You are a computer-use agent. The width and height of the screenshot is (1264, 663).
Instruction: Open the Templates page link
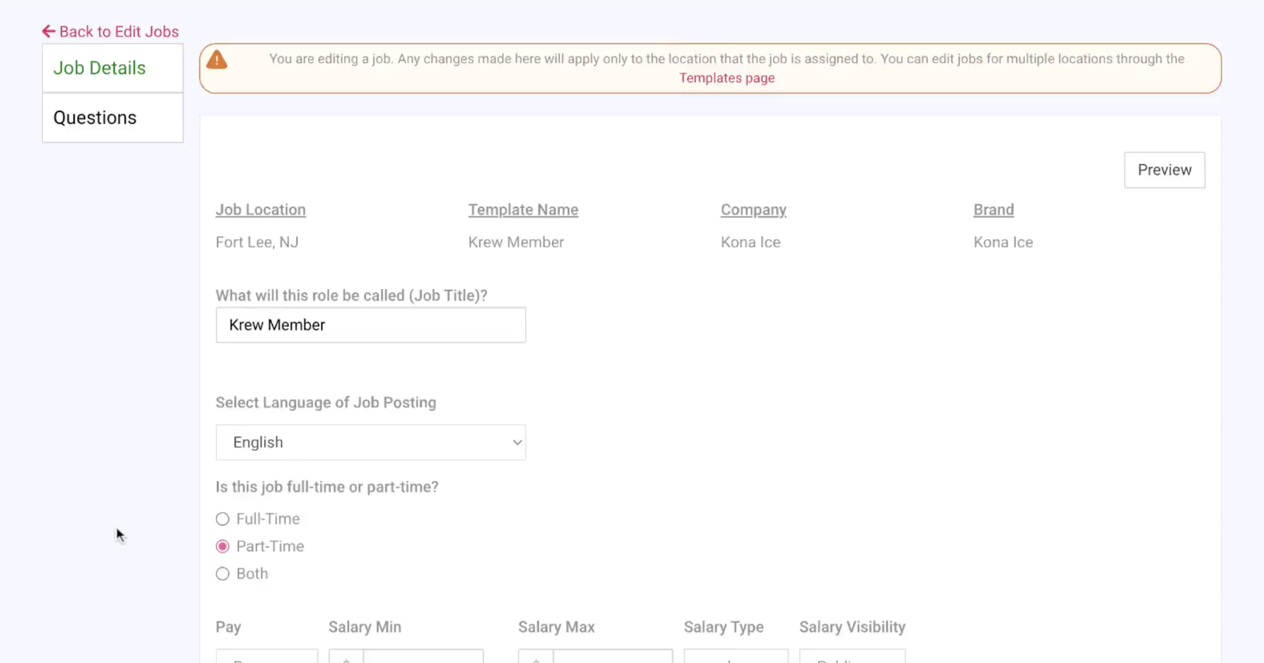727,78
